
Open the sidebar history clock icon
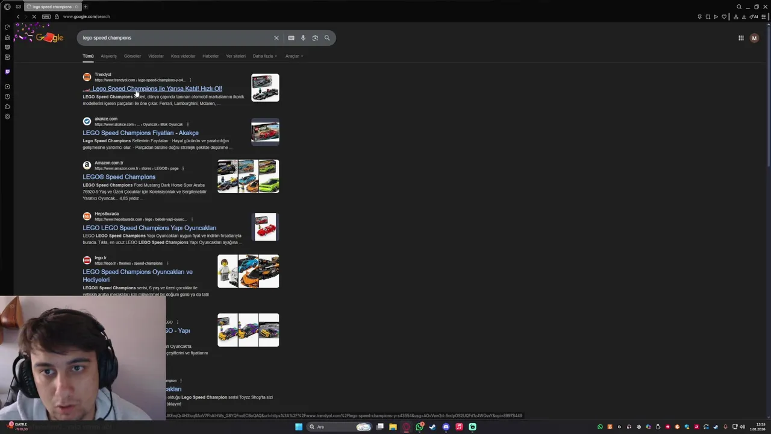tap(7, 96)
